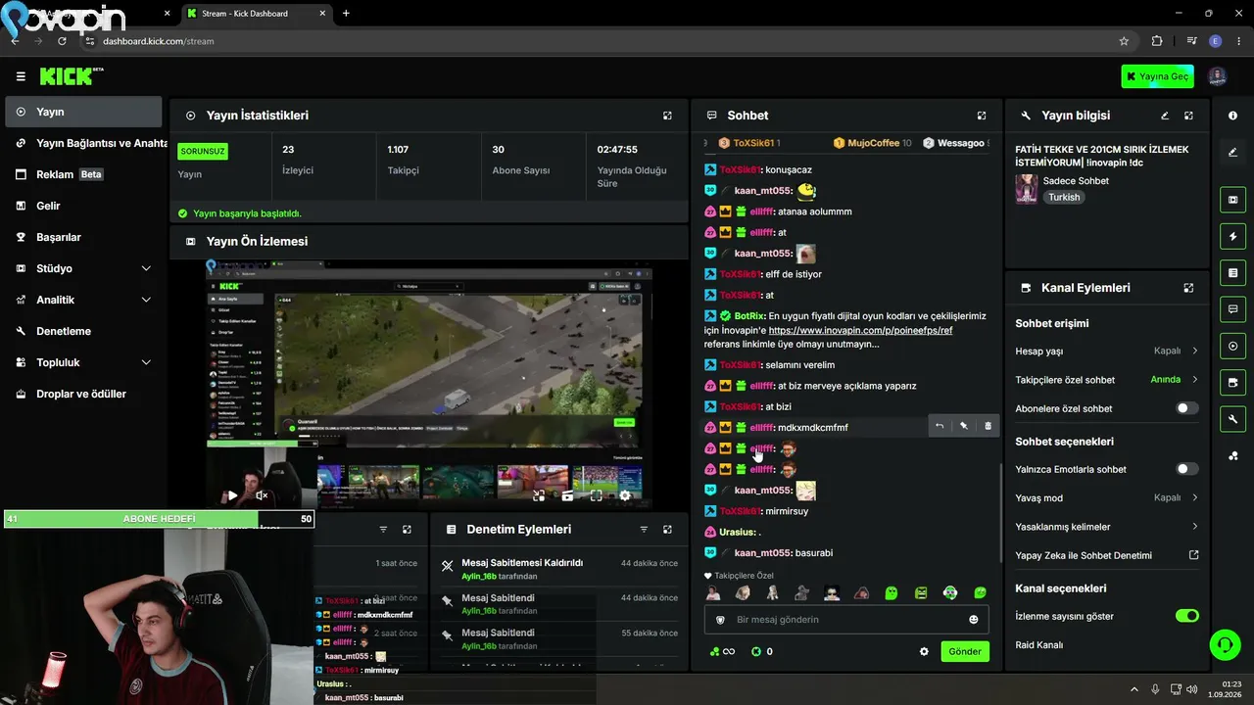Edit stream info in Yayın bilgisi header

point(1165,116)
